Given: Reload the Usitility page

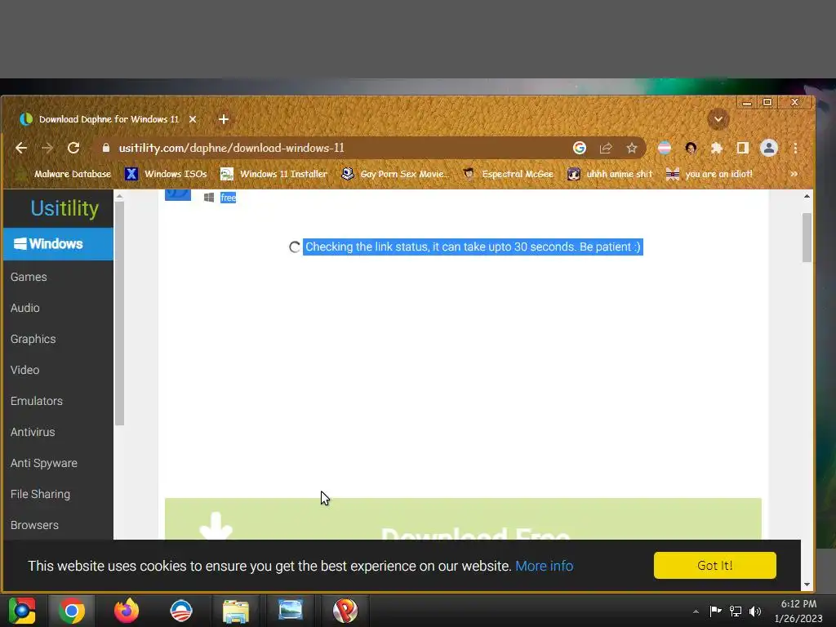Looking at the screenshot, I should coord(73,149).
